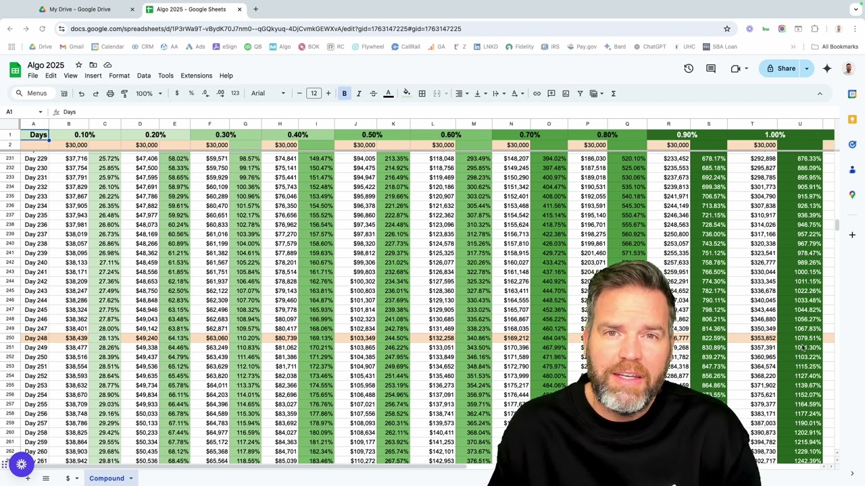Click the Gemini sparkle icon
The image size is (865, 486).
(827, 68)
